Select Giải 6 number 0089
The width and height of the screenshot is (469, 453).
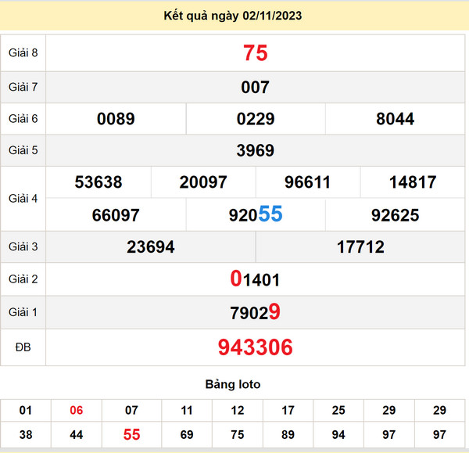click(x=116, y=119)
